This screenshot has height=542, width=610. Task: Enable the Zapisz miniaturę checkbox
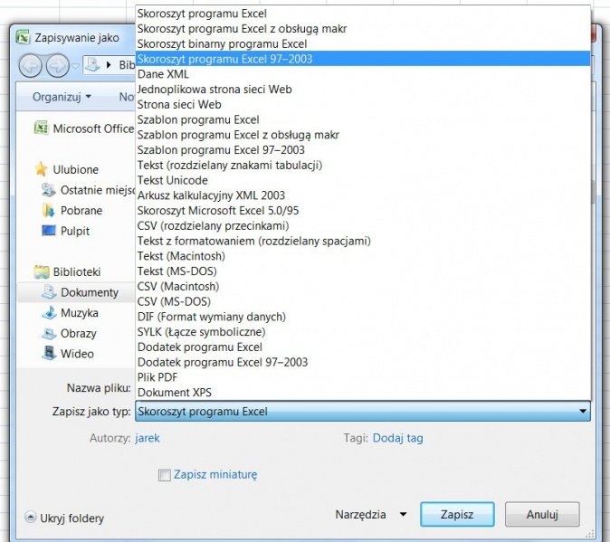[165, 474]
